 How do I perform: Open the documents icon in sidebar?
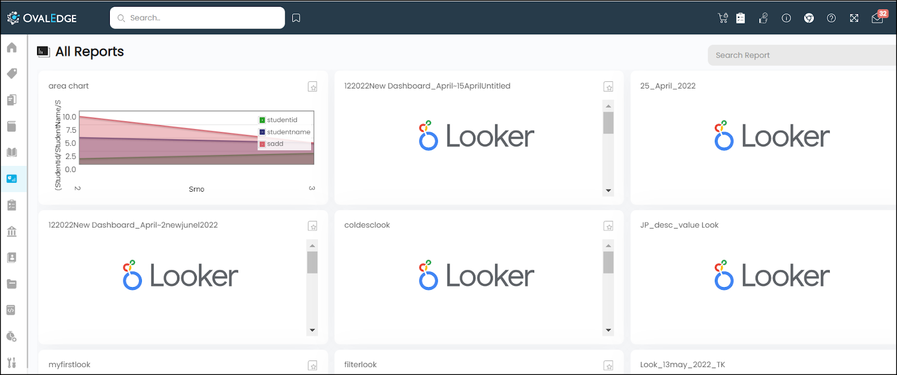(x=12, y=100)
